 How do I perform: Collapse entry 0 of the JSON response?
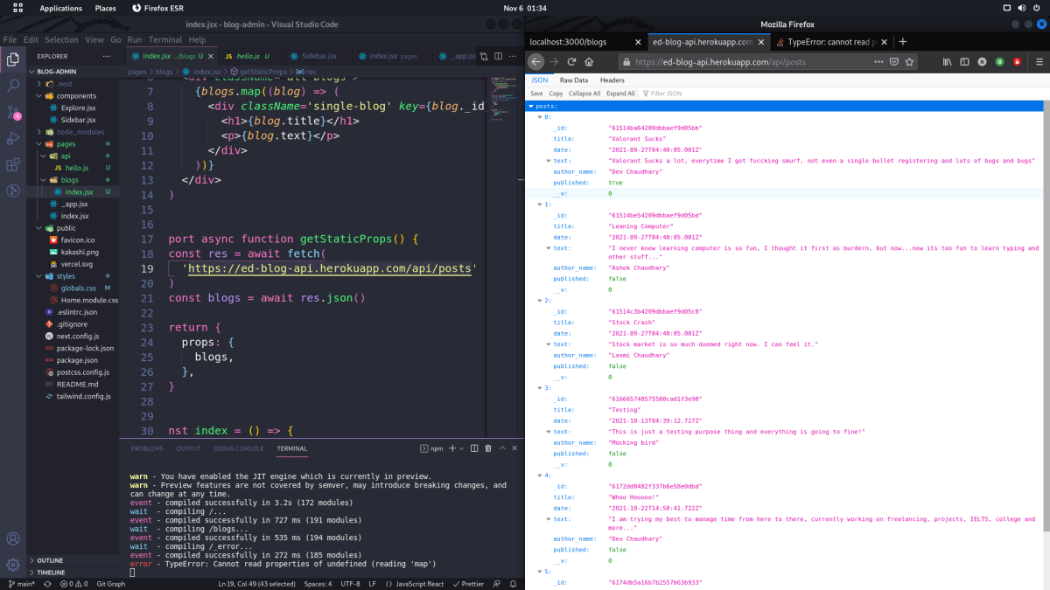[540, 116]
